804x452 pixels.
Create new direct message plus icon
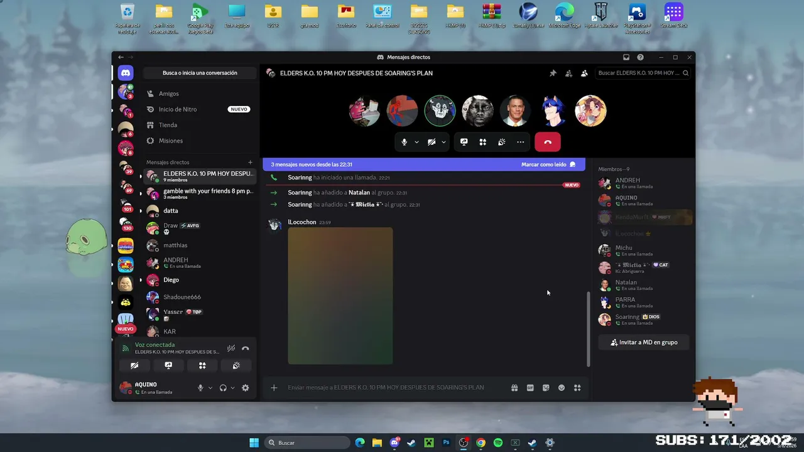250,162
